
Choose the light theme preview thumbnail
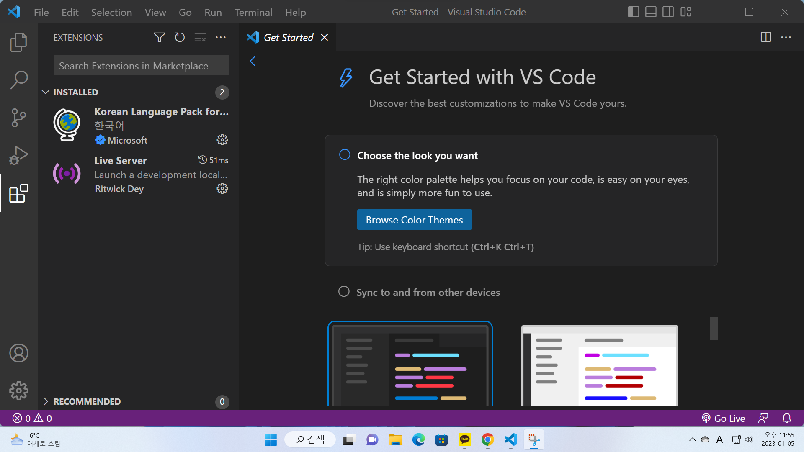click(600, 366)
